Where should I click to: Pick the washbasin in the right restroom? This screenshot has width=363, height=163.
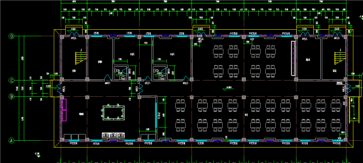point(162,78)
